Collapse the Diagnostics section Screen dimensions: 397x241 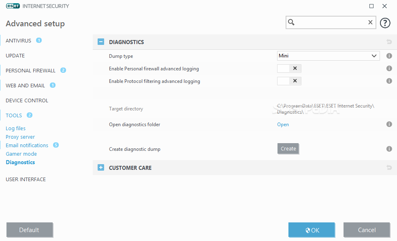click(101, 42)
